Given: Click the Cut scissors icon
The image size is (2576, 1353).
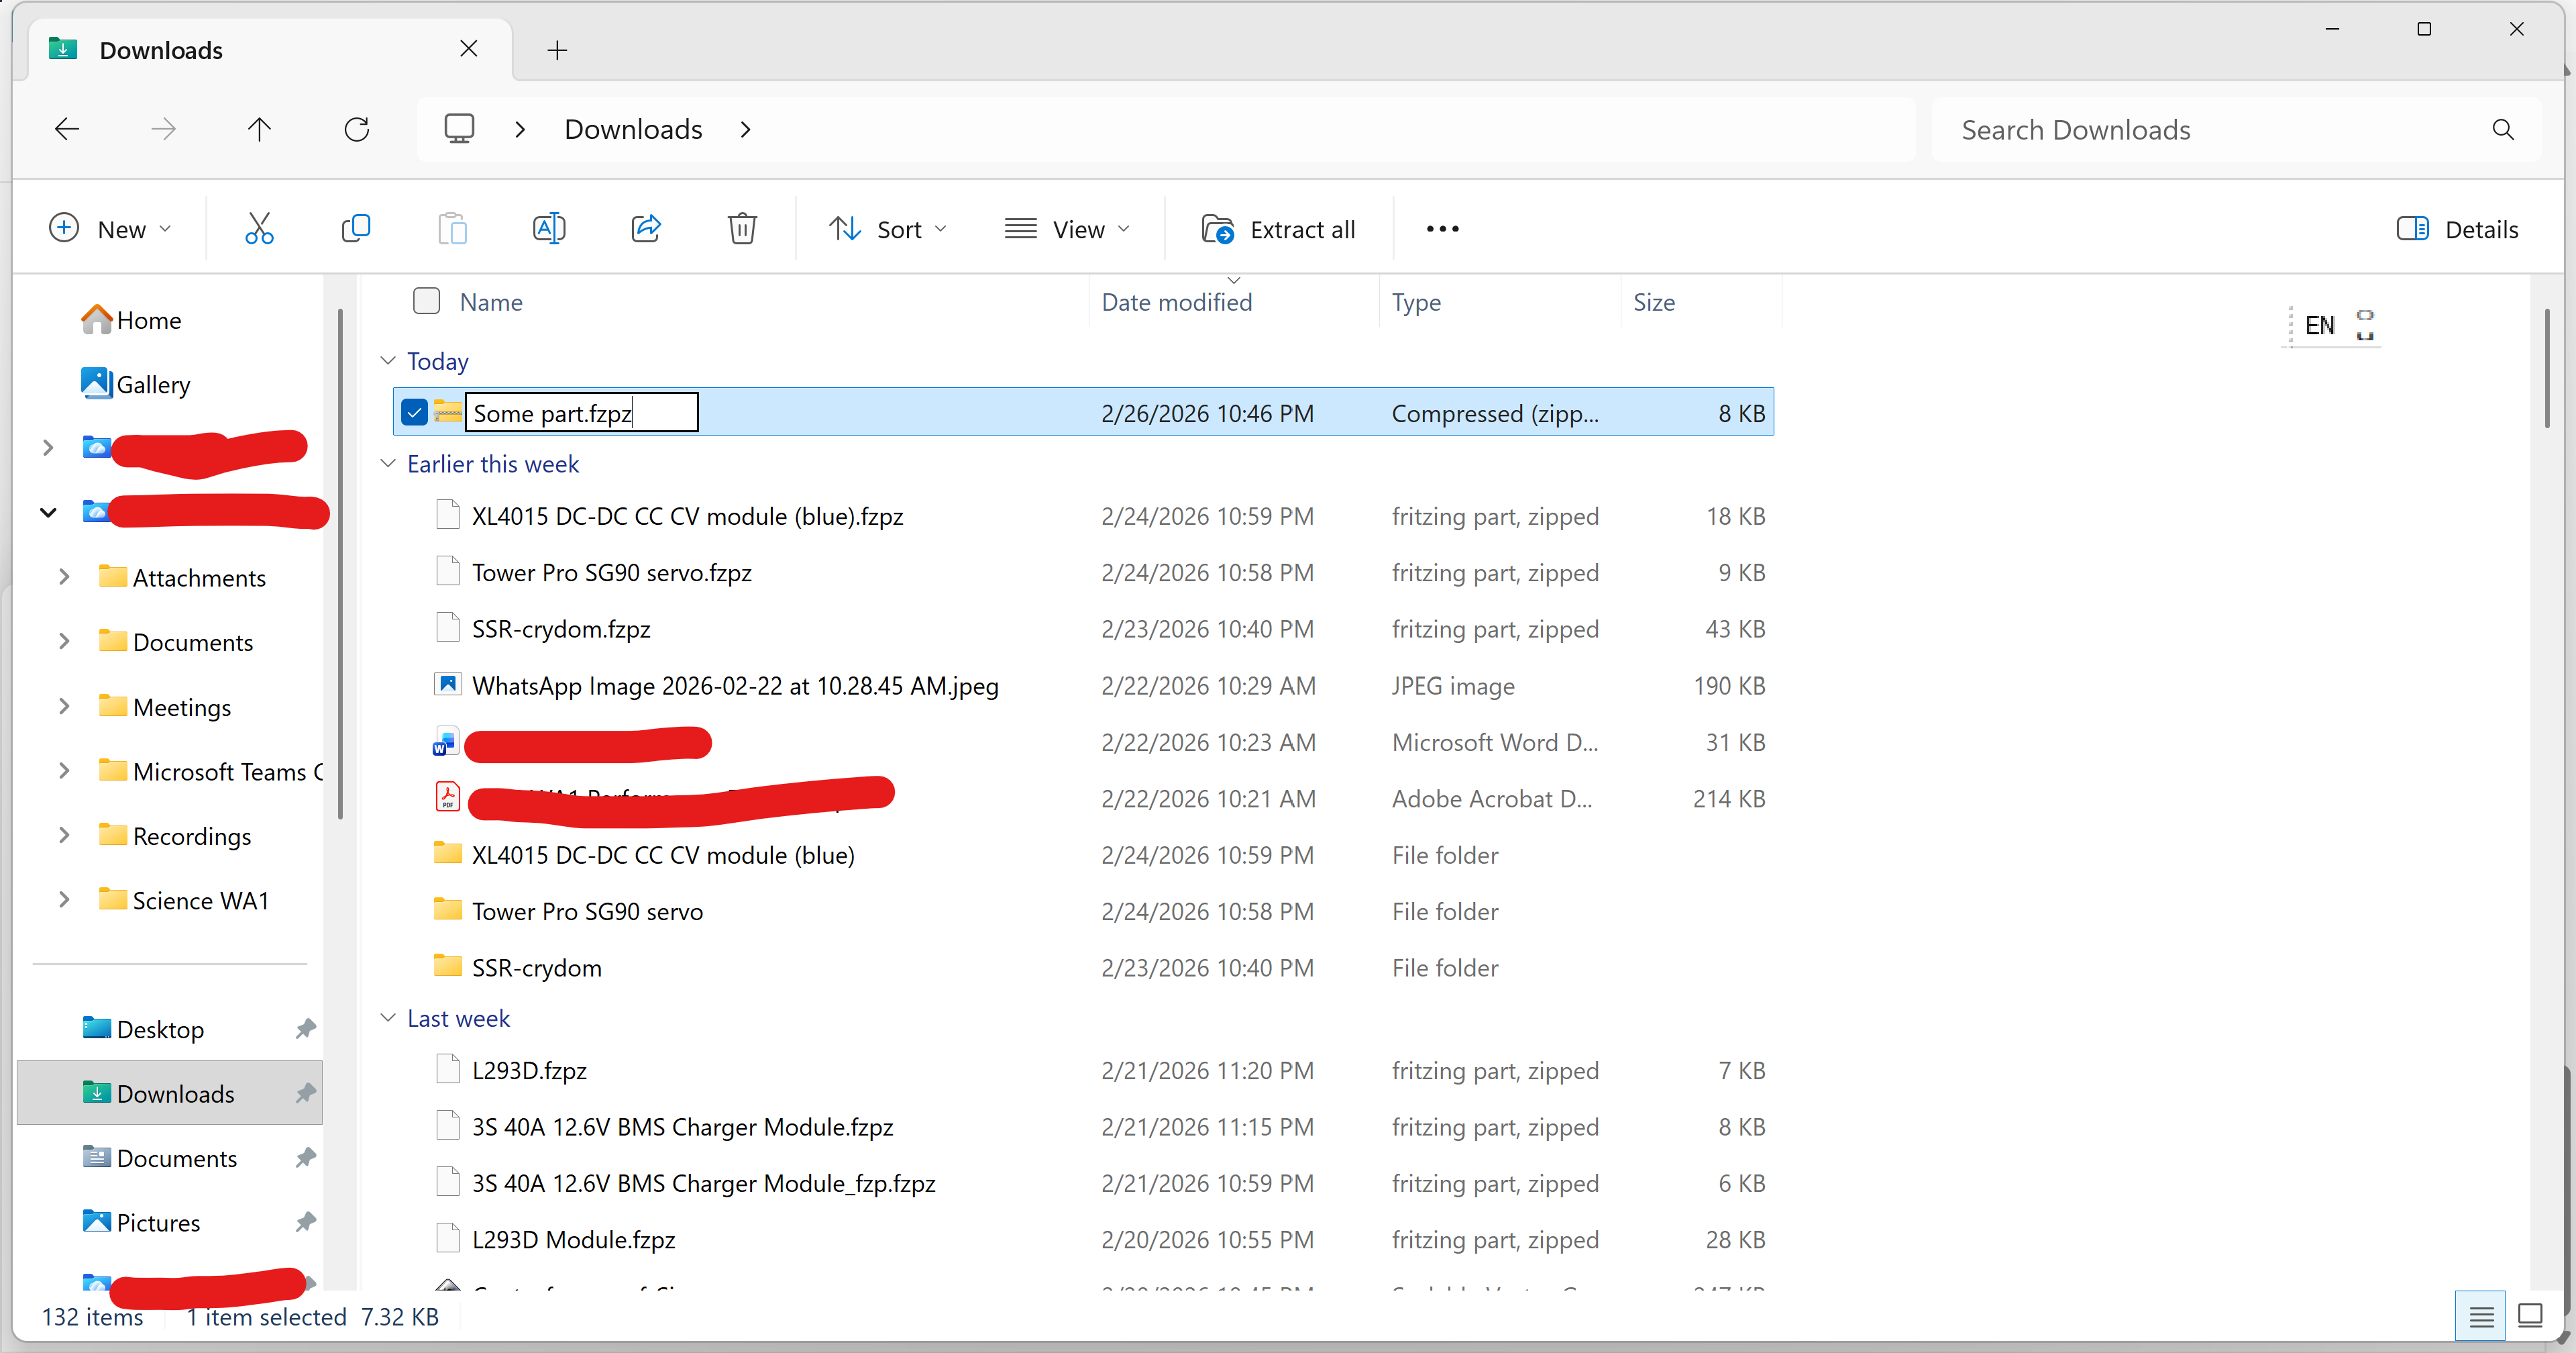Looking at the screenshot, I should [259, 229].
